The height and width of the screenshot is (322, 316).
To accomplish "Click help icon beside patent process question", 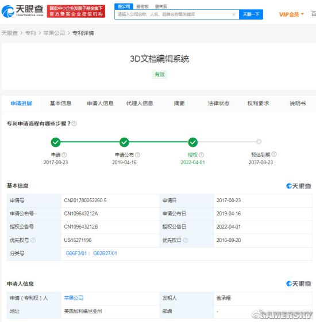I will coord(74,124).
